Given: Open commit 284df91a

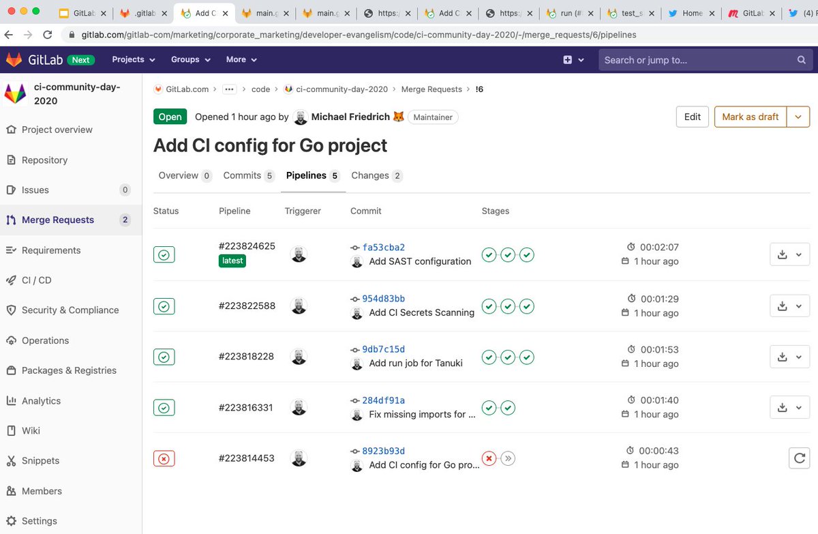Looking at the screenshot, I should 384,400.
